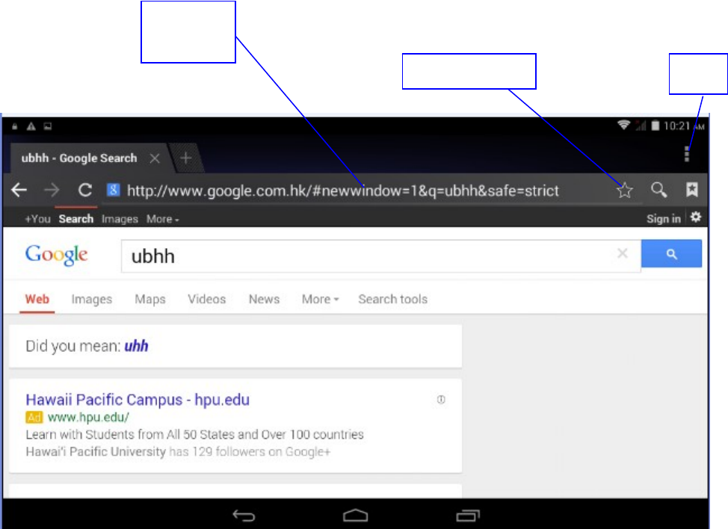Tap the screenshot notification icon

[48, 126]
